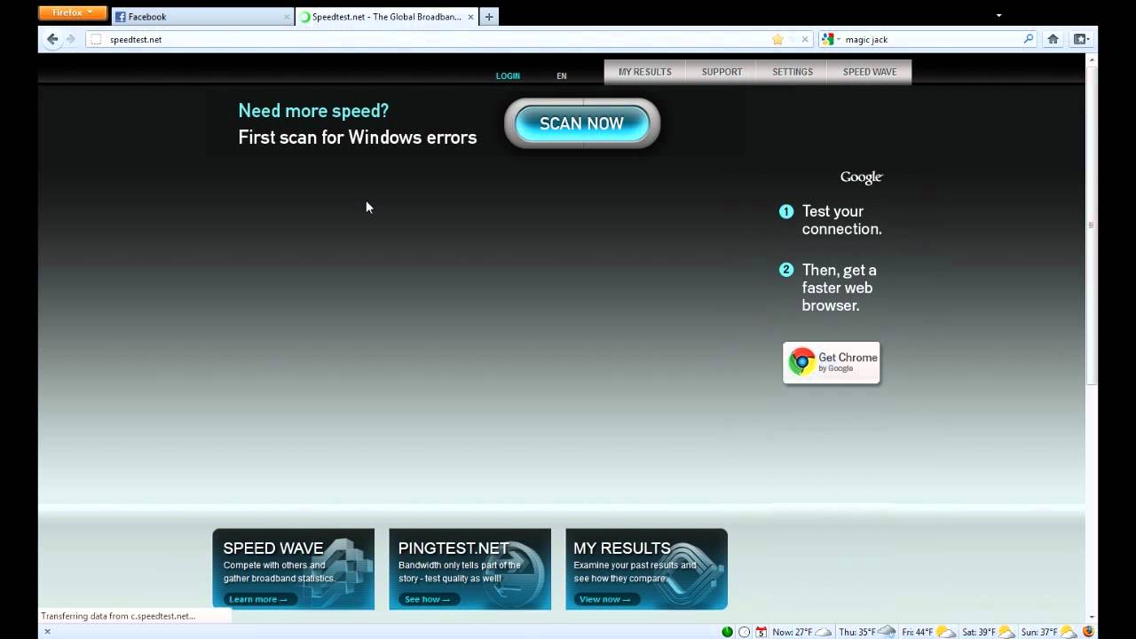Click the calendar icon in status bar
Image resolution: width=1136 pixels, height=639 pixels.
[761, 632]
